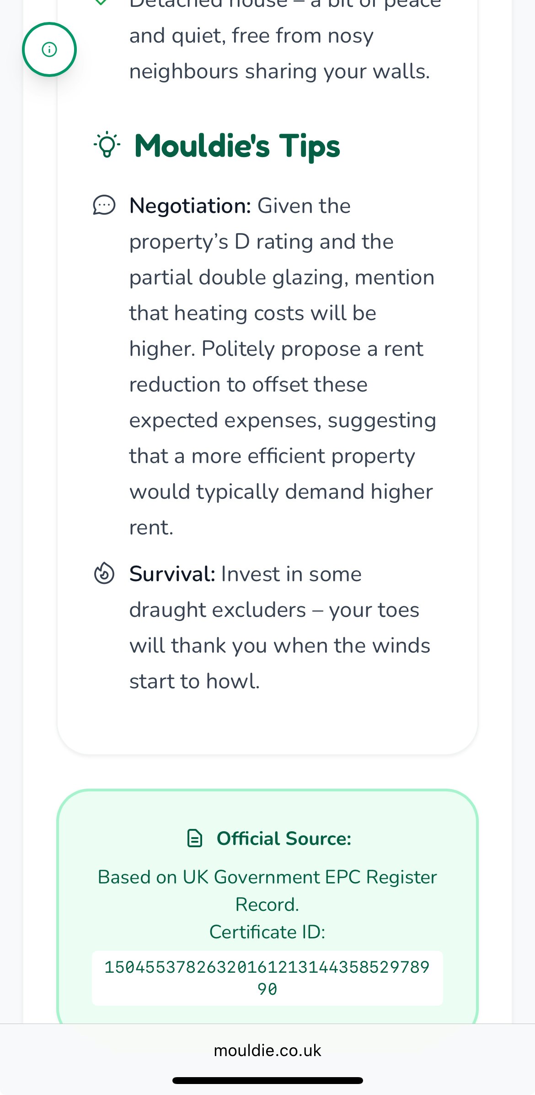Select the certificate ID number box
This screenshot has width=535, height=1095.
[x=267, y=978]
